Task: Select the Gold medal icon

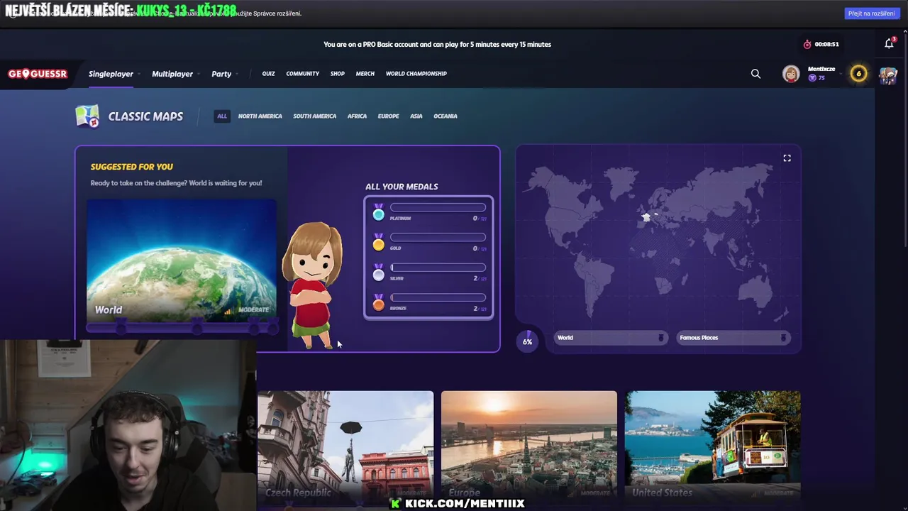Action: [378, 242]
